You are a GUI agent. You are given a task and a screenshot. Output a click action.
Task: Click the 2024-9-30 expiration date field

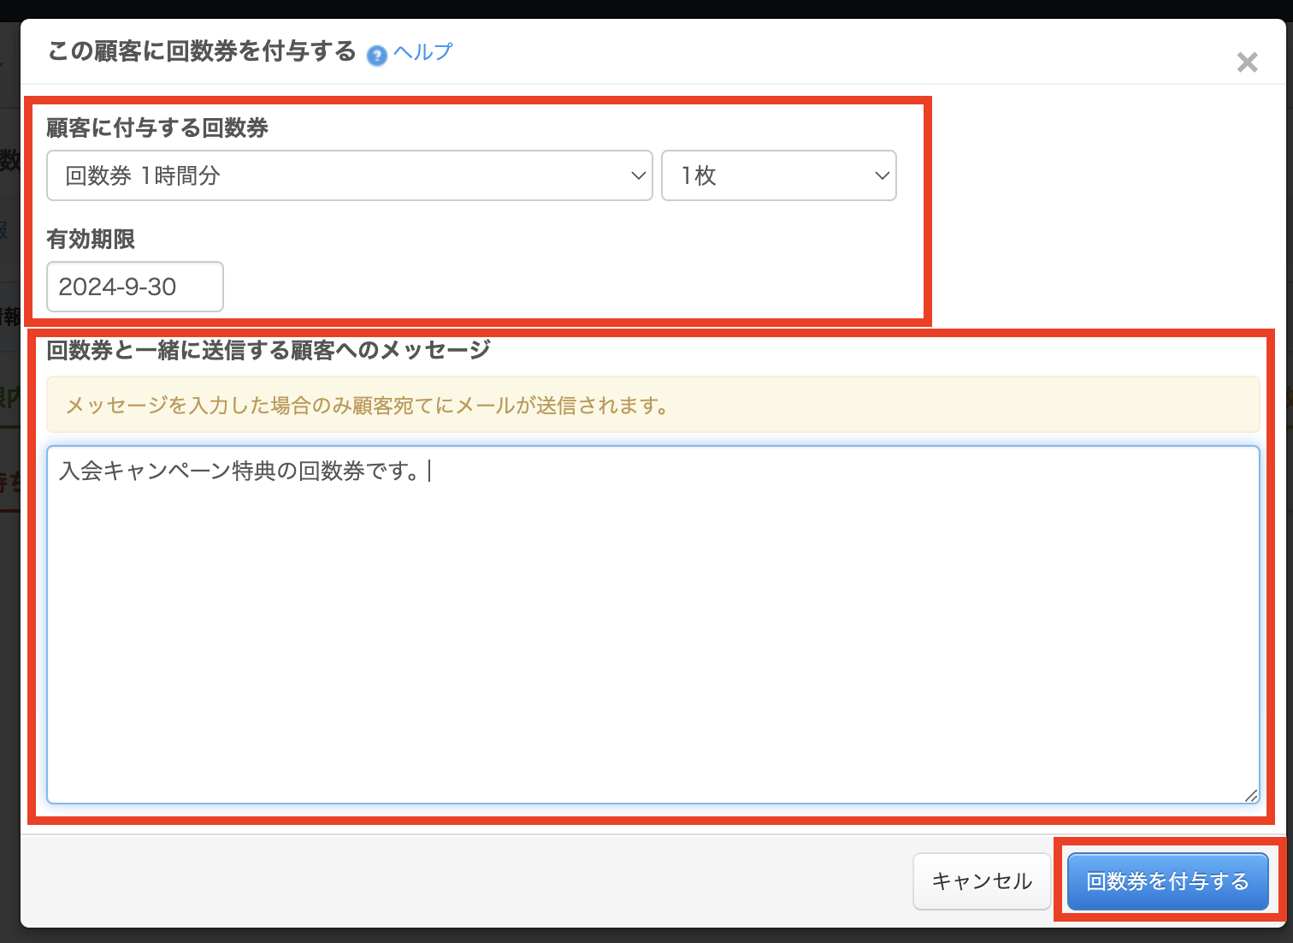(134, 287)
